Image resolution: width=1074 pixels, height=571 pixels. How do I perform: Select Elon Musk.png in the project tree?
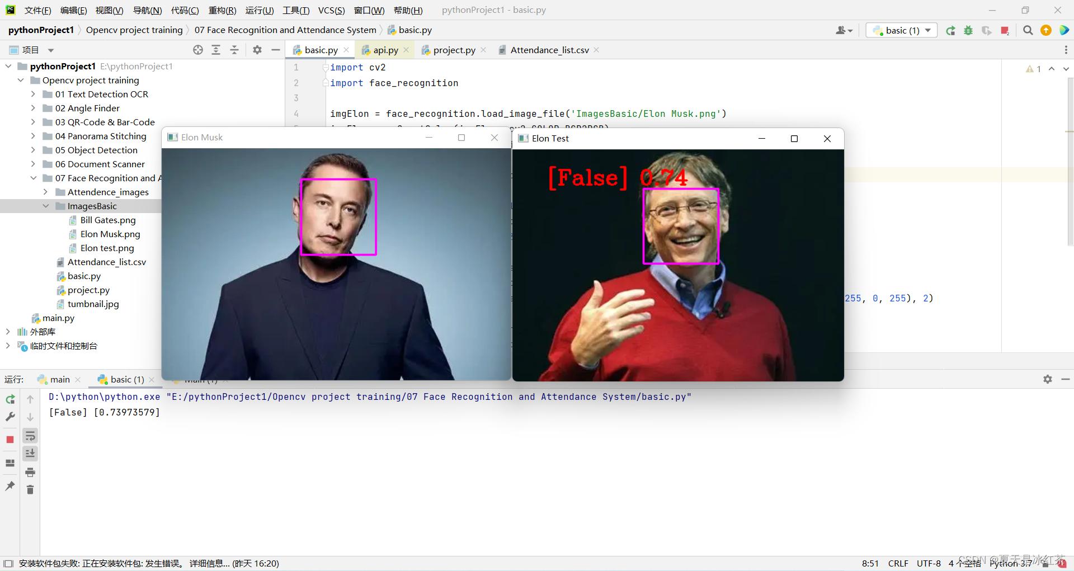pos(110,234)
